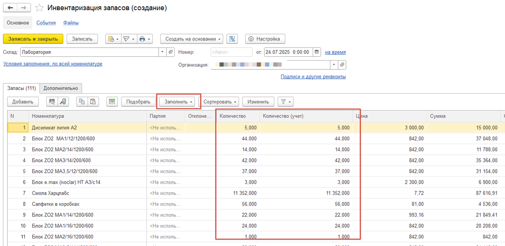505x246 pixels.
Task: Click the Изменить button
Action: pos(258,101)
